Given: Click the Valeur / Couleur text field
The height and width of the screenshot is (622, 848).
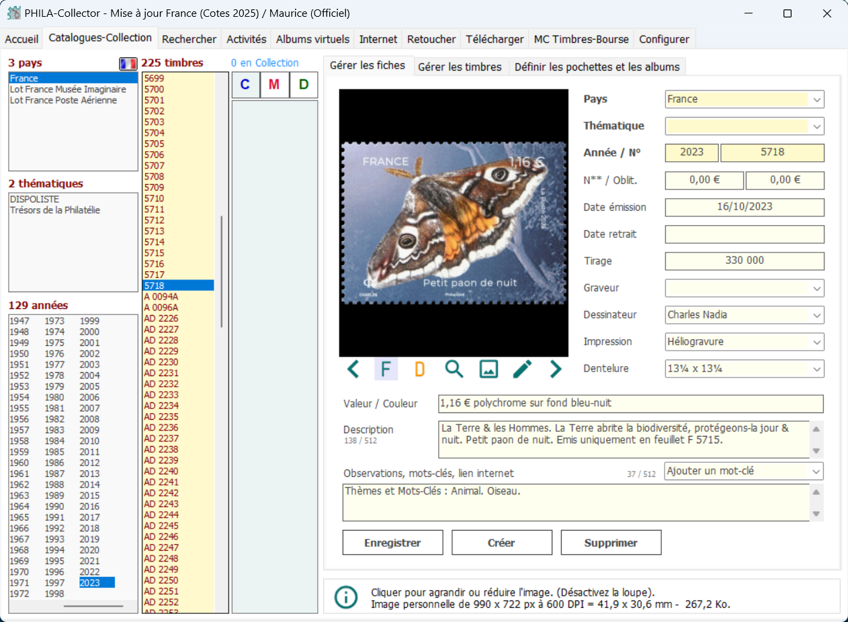Looking at the screenshot, I should tap(630, 403).
